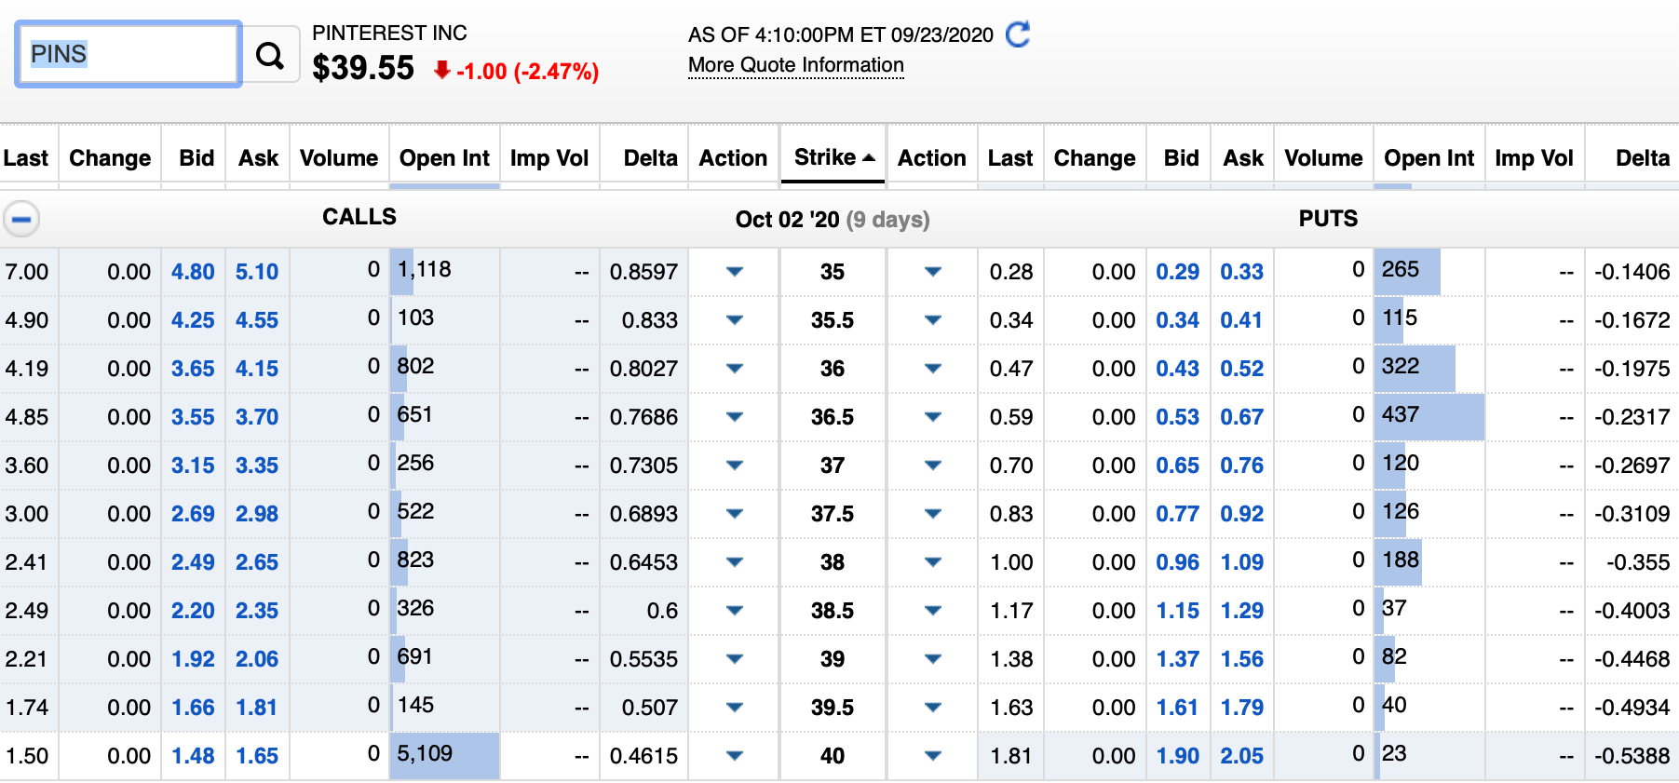The height and width of the screenshot is (783, 1679).
Task: Open puts Action dropdown for strike 38
Action: pos(932,562)
